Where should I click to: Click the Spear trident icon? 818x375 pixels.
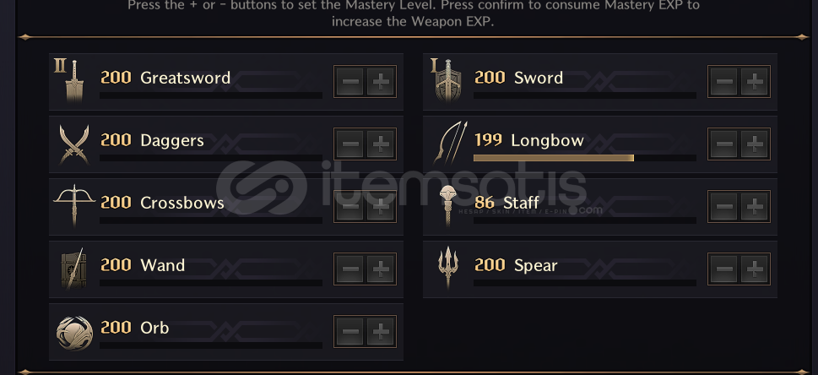pyautogui.click(x=447, y=268)
